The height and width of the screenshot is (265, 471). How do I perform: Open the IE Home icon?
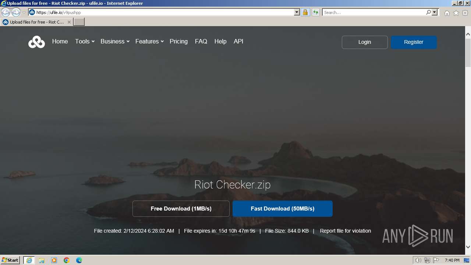point(447,13)
